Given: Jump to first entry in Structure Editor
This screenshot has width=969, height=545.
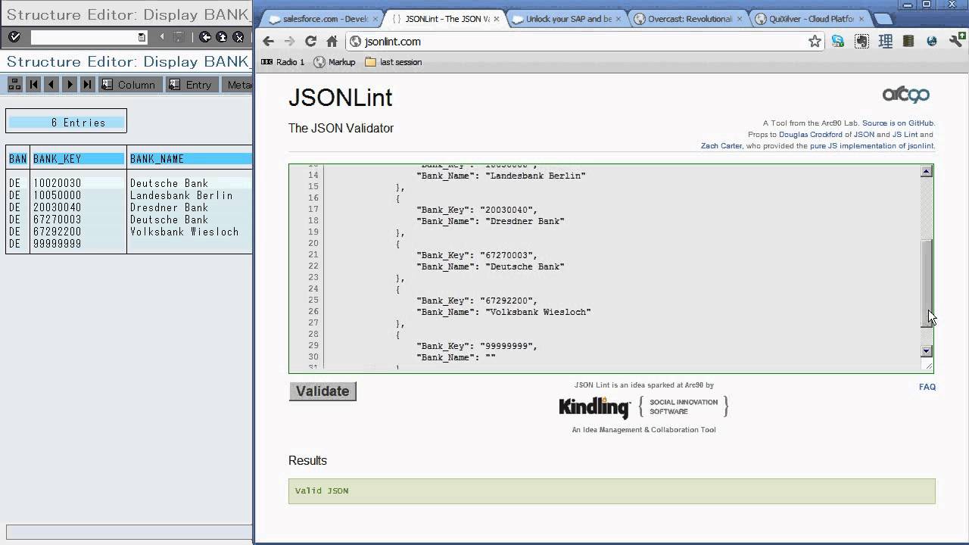Looking at the screenshot, I should click(33, 85).
